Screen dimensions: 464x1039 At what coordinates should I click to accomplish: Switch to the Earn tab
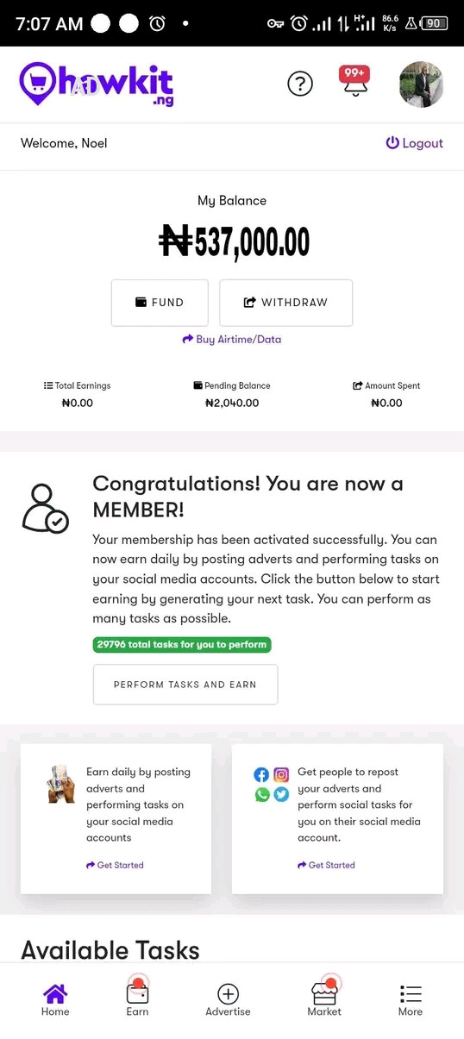[137, 1000]
